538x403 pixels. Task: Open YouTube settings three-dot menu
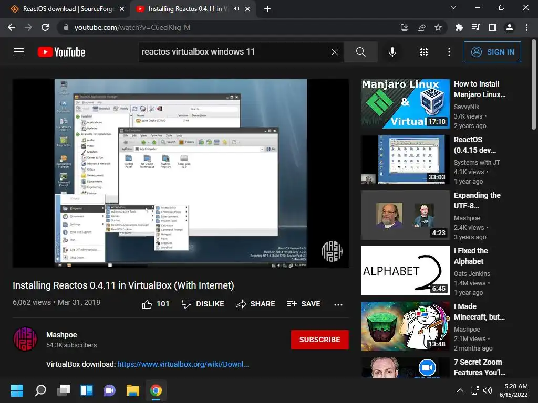(x=449, y=52)
